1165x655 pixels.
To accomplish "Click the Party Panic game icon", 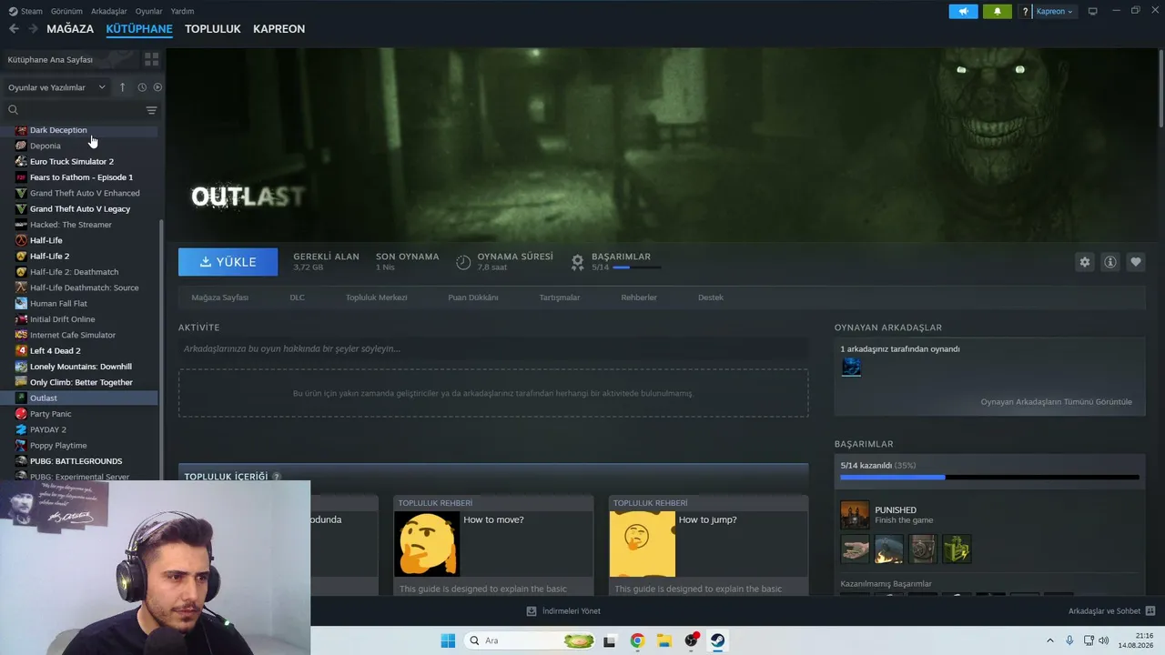I will click(x=21, y=414).
